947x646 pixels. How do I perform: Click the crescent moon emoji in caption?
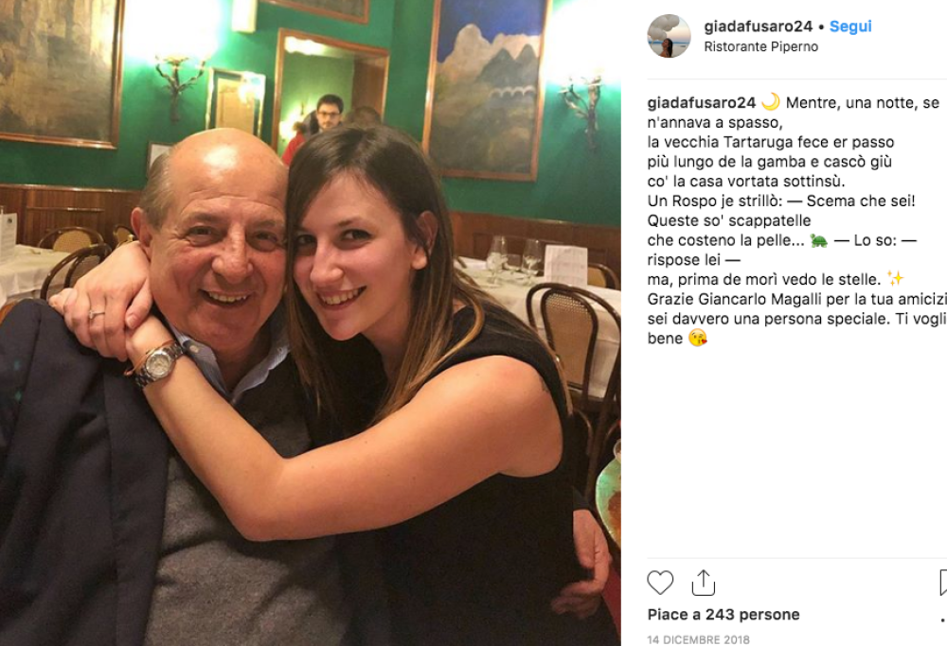[771, 102]
